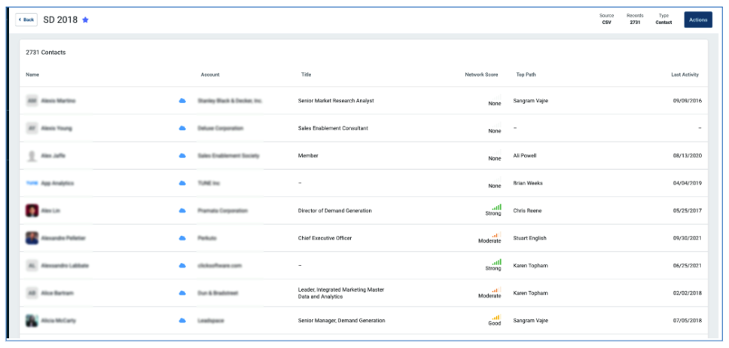Image resolution: width=729 pixels, height=348 pixels.
Task: Click the SD 2018 list title
Action: point(60,20)
